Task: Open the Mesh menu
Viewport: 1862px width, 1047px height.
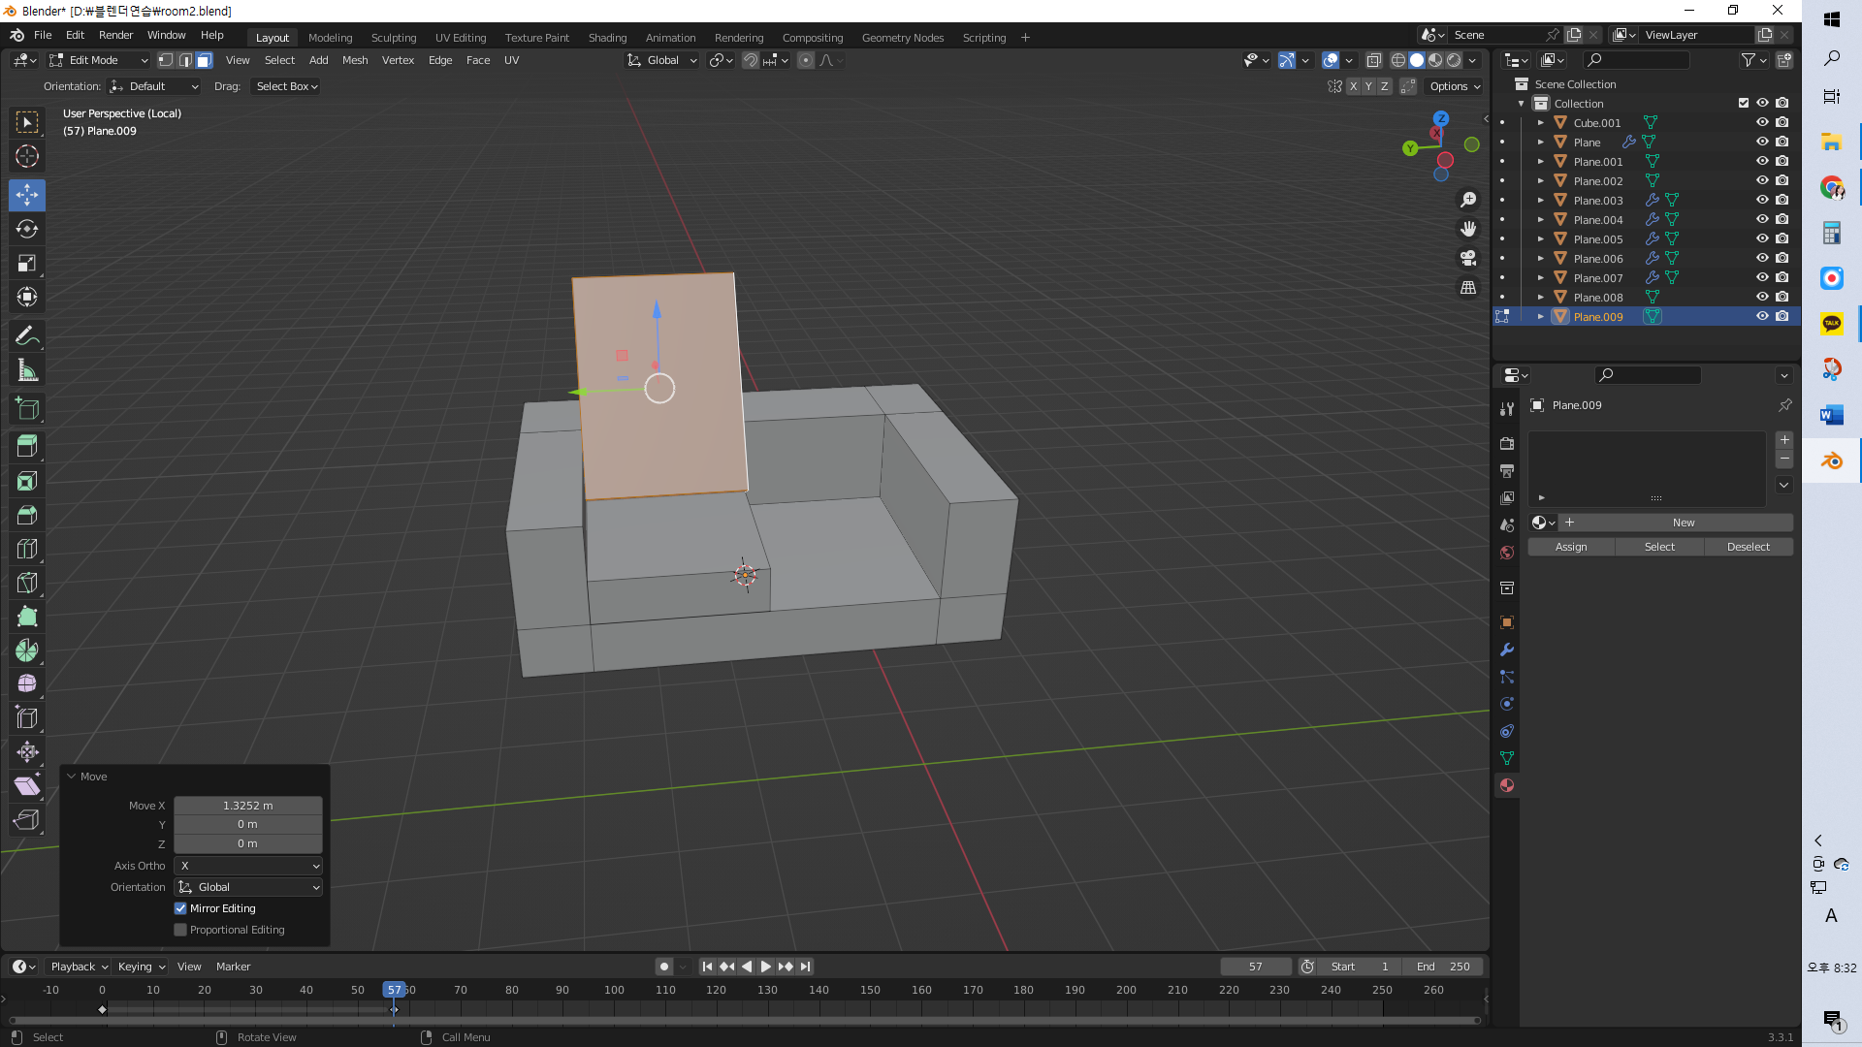Action: point(355,60)
